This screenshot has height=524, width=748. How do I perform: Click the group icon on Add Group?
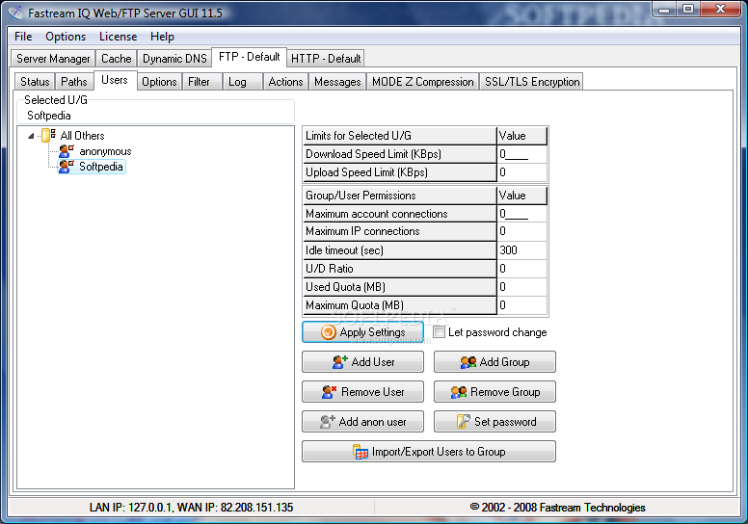tap(467, 362)
